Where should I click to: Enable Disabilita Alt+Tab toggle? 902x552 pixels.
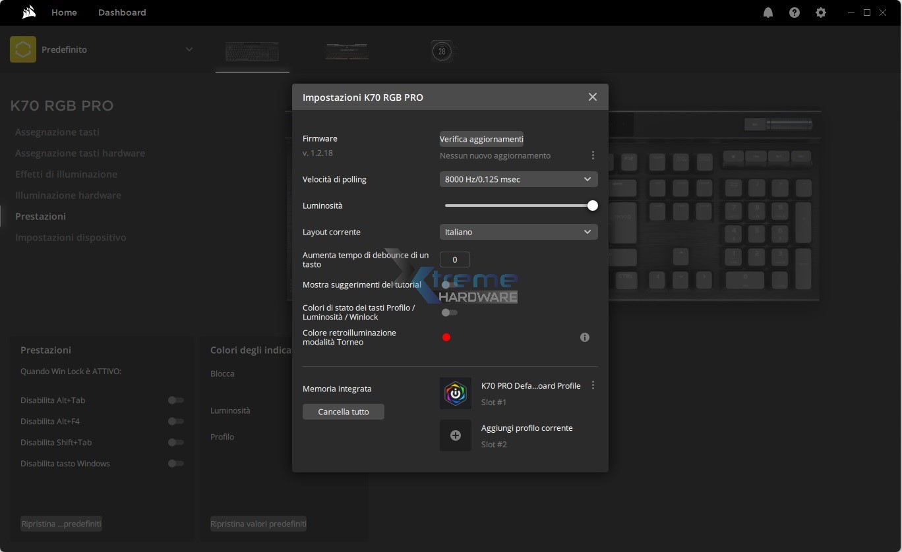coord(175,400)
